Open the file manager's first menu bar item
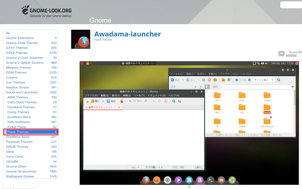302x189 pixels. pyautogui.click(x=176, y=74)
